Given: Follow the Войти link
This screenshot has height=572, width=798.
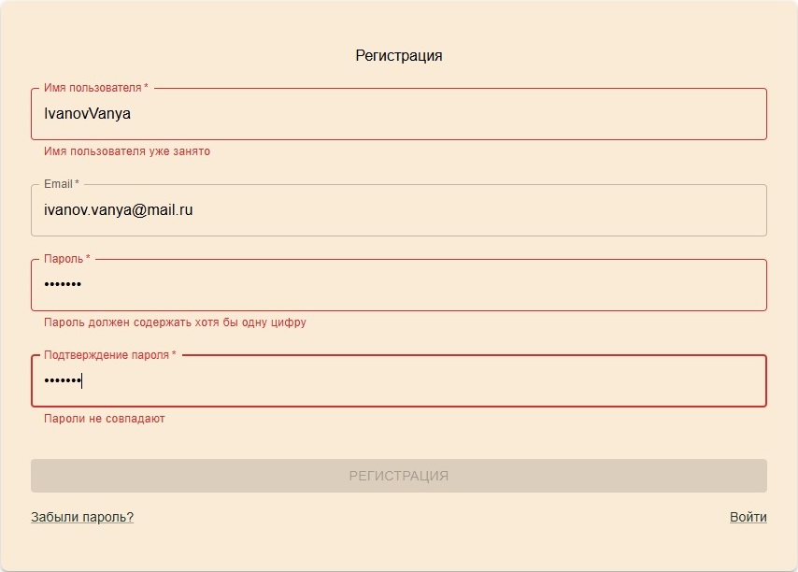Looking at the screenshot, I should pyautogui.click(x=748, y=517).
